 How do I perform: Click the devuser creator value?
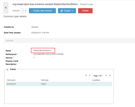(x=35, y=27)
